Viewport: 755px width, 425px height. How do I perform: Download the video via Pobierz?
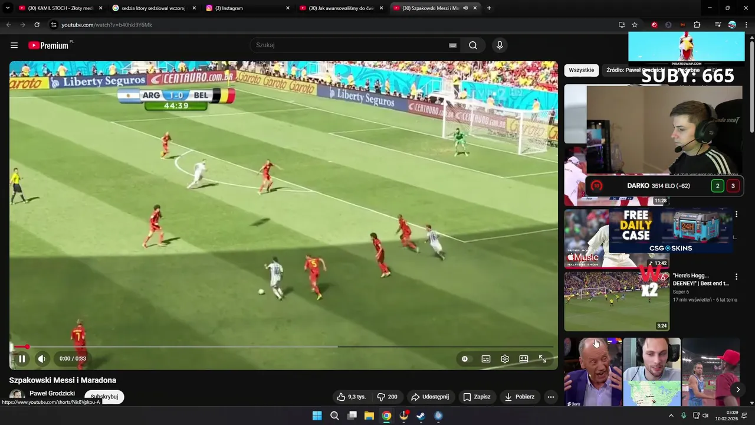click(520, 397)
